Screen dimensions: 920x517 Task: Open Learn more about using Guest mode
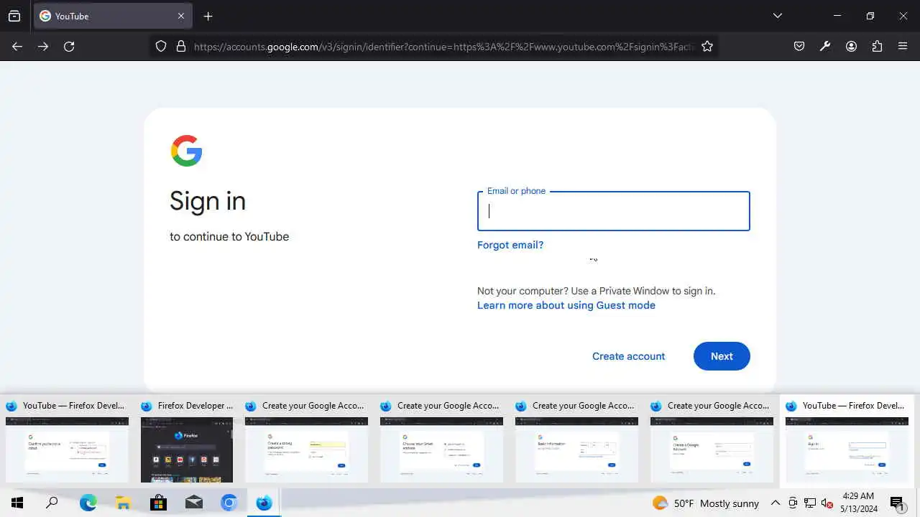coord(566,305)
